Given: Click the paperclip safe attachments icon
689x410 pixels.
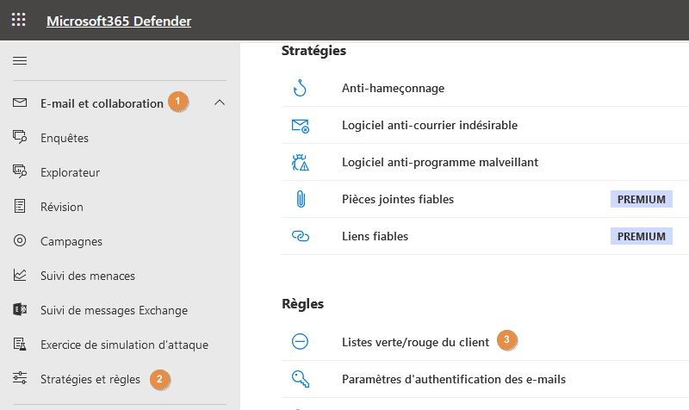Looking at the screenshot, I should 301,199.
